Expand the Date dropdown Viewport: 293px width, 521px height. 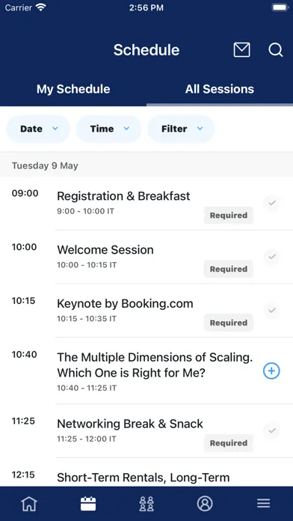(38, 129)
